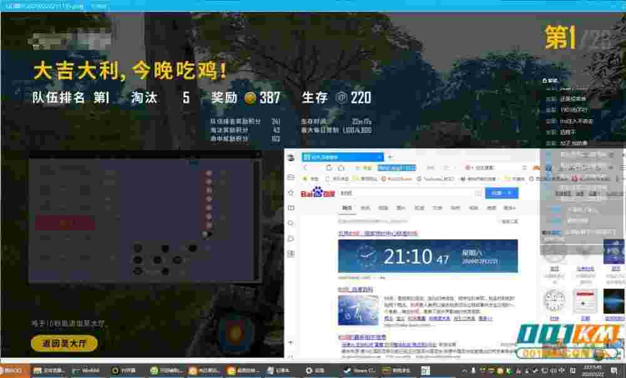Click the browser back arrow
This screenshot has width=626, height=378.
pyautogui.click(x=305, y=168)
